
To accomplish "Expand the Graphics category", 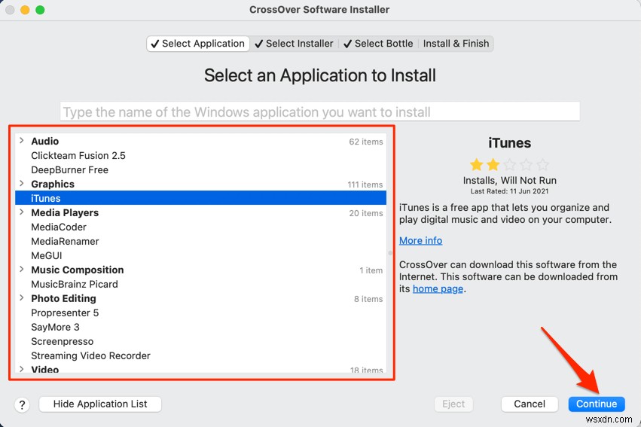I will 22,184.
